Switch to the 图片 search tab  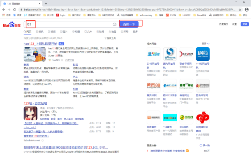[x=64, y=32]
